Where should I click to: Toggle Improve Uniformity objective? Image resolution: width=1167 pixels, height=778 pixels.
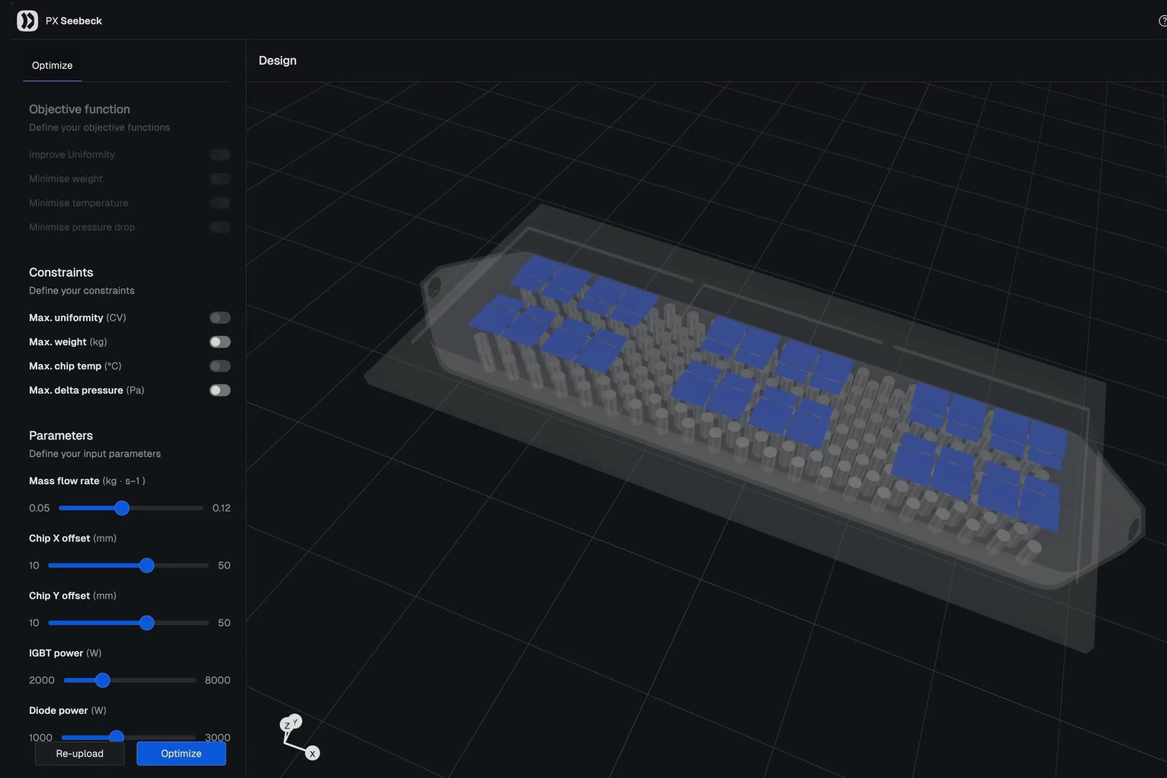(x=220, y=155)
